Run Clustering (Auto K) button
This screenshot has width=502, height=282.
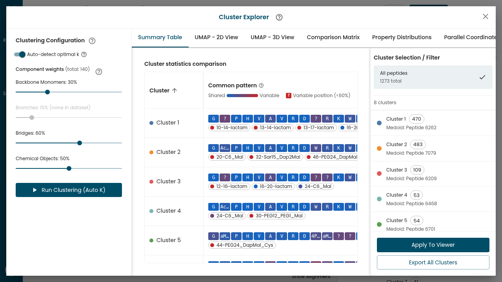pyautogui.click(x=69, y=190)
